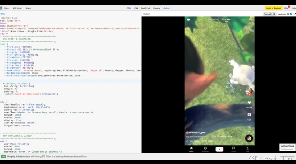Tap the creator avatar with follow badge
Image resolution: width=296 pixels, height=164 pixels.
point(249,91)
